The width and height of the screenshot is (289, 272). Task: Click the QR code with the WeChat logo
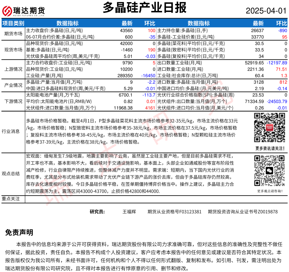270,171
